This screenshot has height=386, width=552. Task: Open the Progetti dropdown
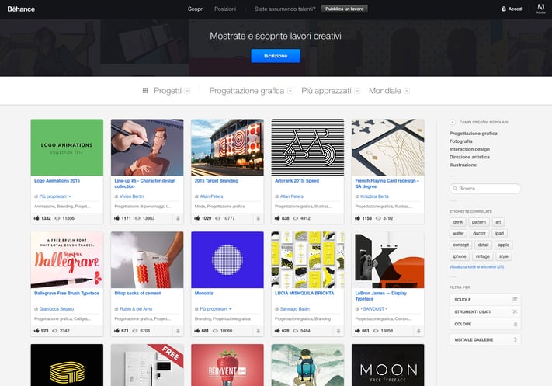187,91
